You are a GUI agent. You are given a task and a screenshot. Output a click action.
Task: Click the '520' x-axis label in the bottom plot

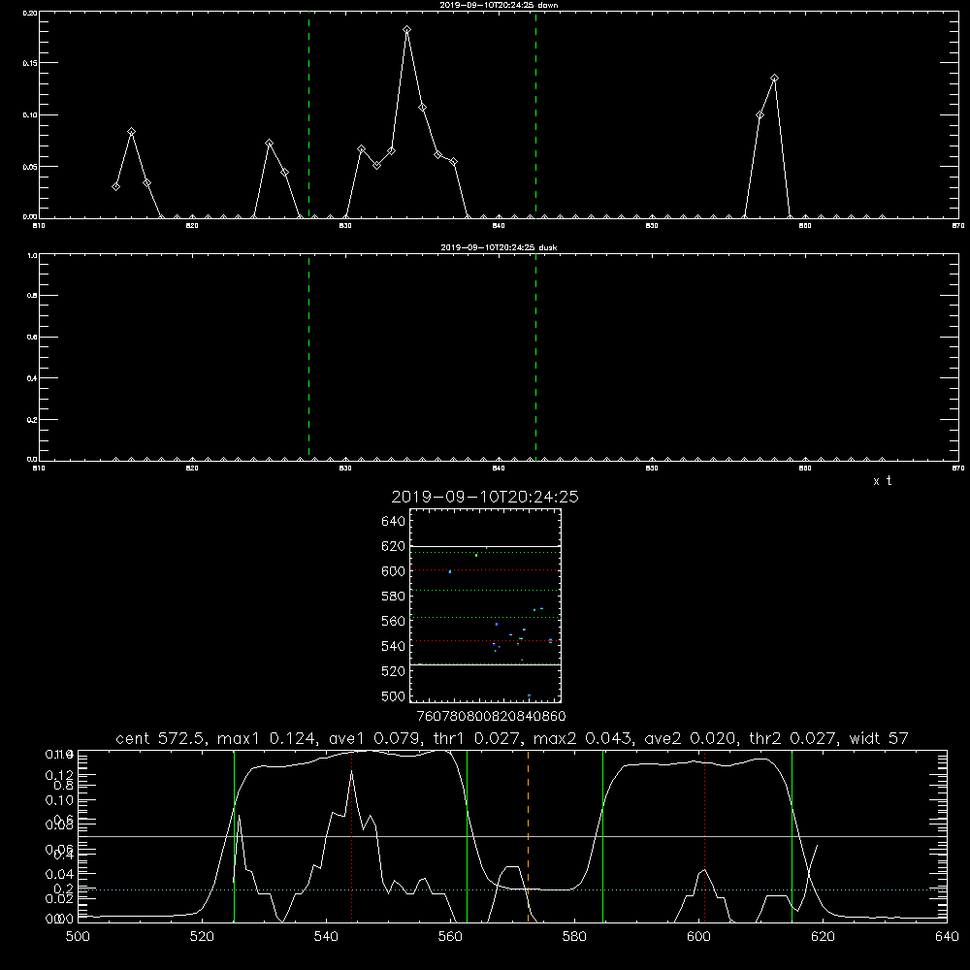202,937
